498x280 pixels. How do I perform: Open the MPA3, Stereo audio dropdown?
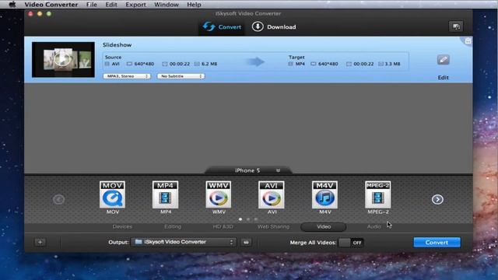click(127, 76)
